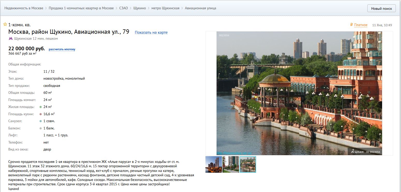Show the address with Показать на карте
This screenshot has height=192, width=401.
(151, 32)
